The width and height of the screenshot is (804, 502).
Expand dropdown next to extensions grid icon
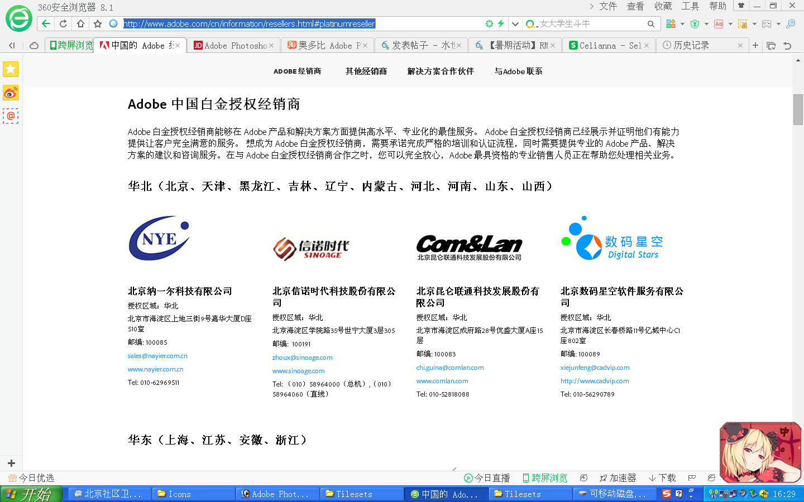click(682, 24)
